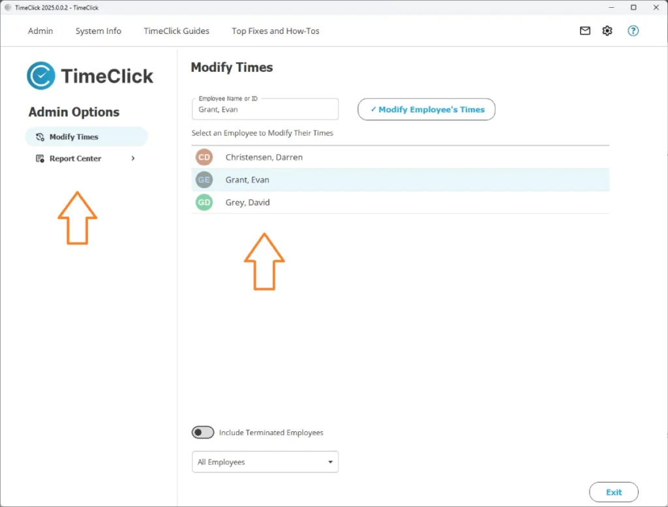Viewport: 668px width, 507px height.
Task: Click Evan Grant's GE avatar circle
Action: 204,179
